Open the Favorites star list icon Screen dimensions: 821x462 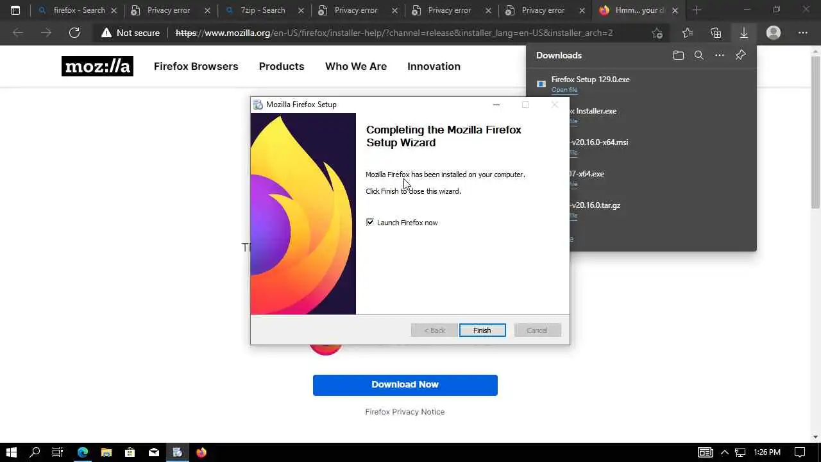(688, 33)
